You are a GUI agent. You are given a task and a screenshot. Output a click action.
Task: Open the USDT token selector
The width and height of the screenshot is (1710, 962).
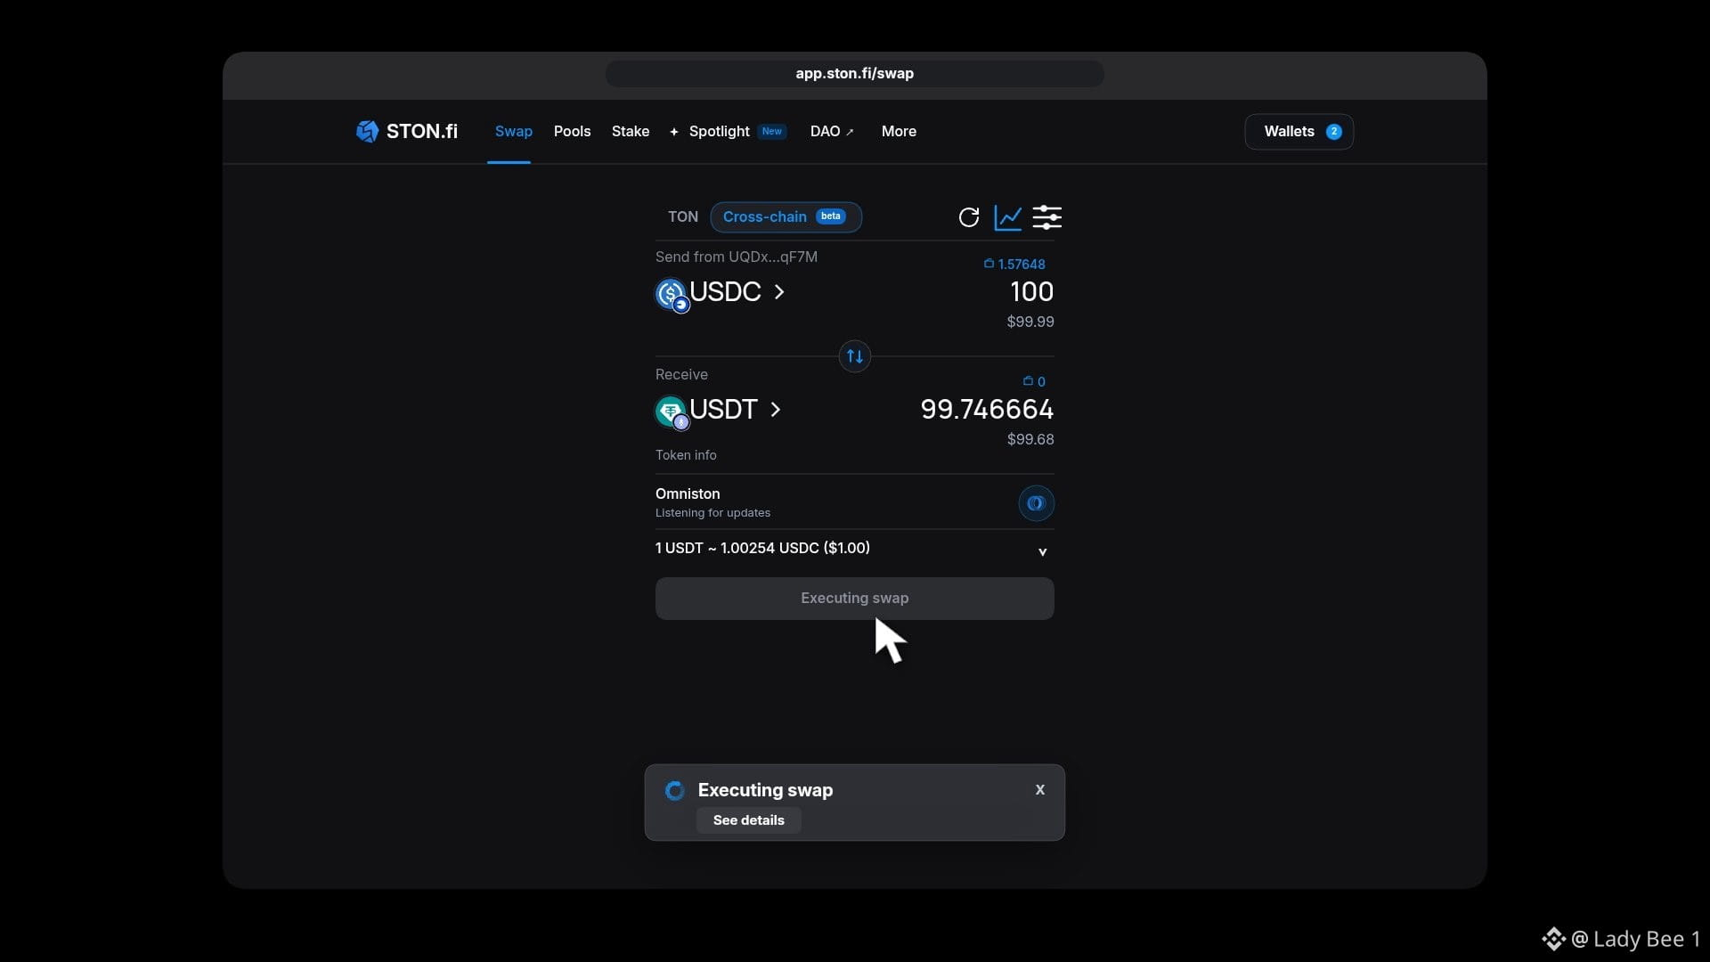(719, 410)
